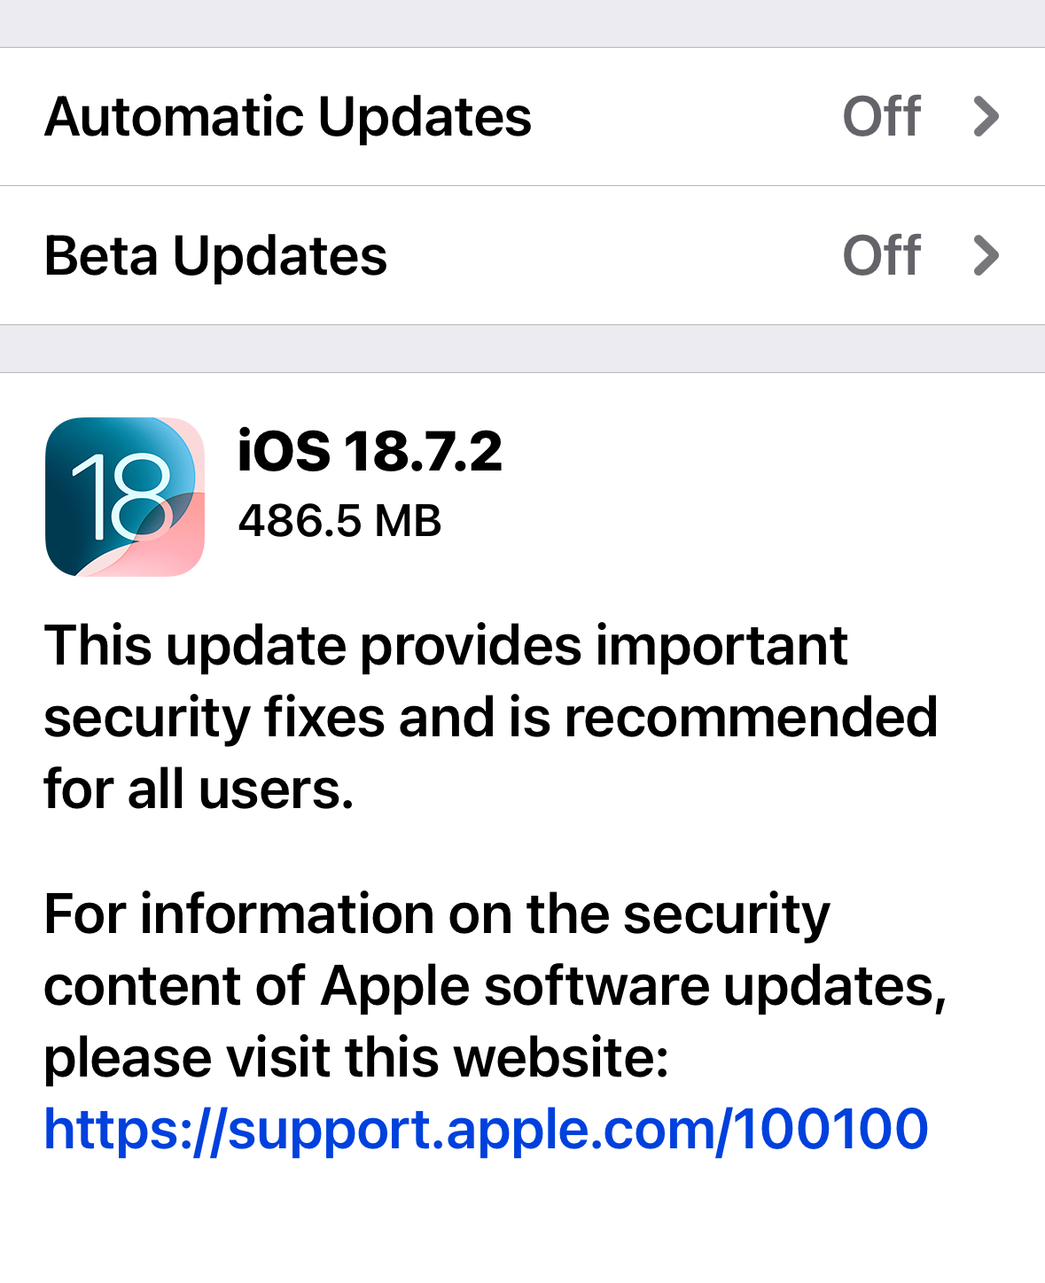Tap the "For information on the security" line
The height and width of the screenshot is (1283, 1045).
(437, 914)
